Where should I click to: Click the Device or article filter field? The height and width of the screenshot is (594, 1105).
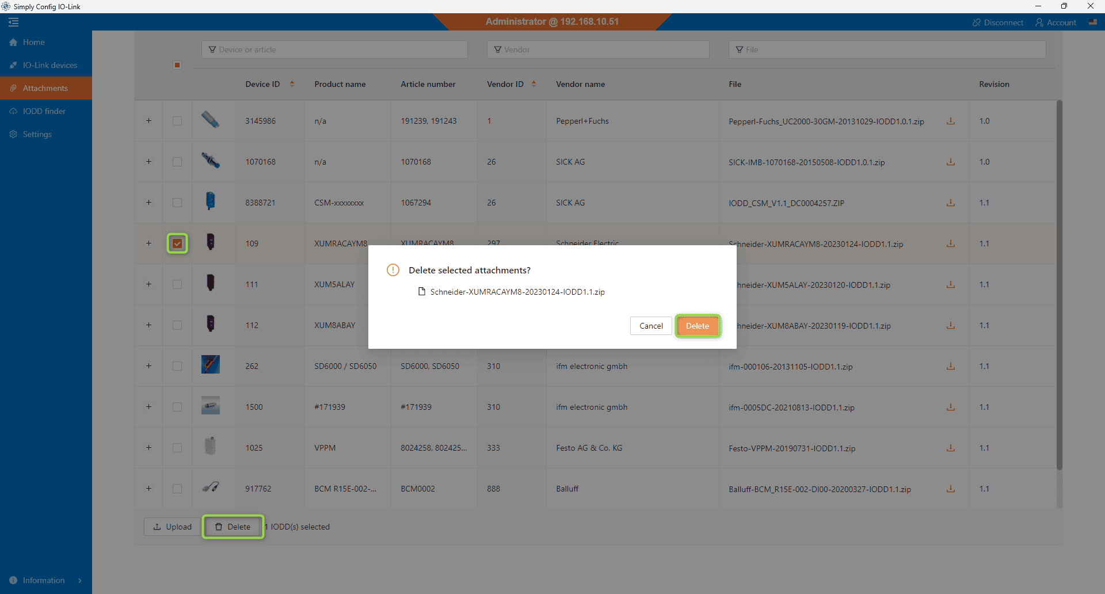click(x=334, y=49)
